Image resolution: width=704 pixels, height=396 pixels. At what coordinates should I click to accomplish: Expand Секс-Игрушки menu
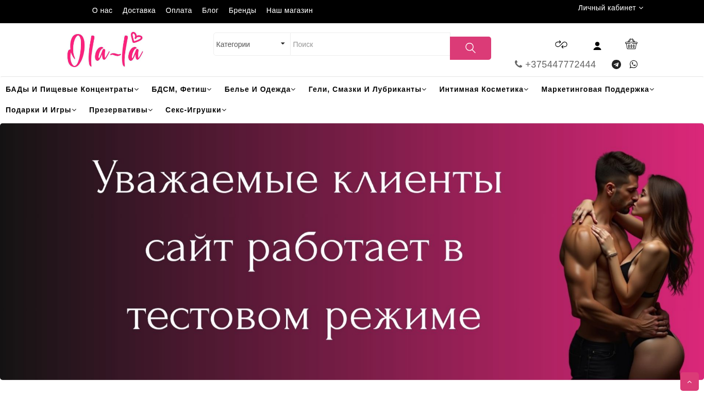(196, 110)
